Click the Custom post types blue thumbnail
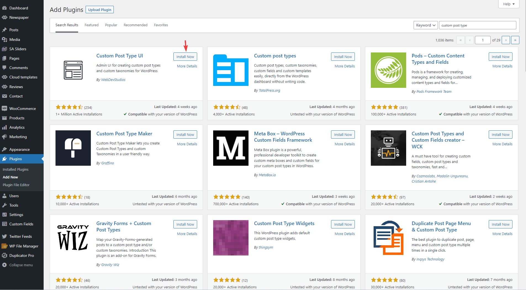526x290 pixels. click(231, 70)
